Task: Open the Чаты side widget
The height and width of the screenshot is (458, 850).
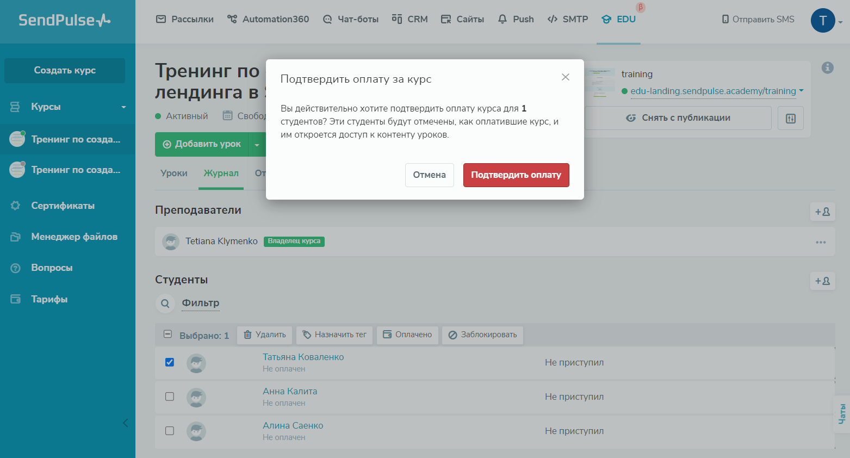Action: [842, 414]
